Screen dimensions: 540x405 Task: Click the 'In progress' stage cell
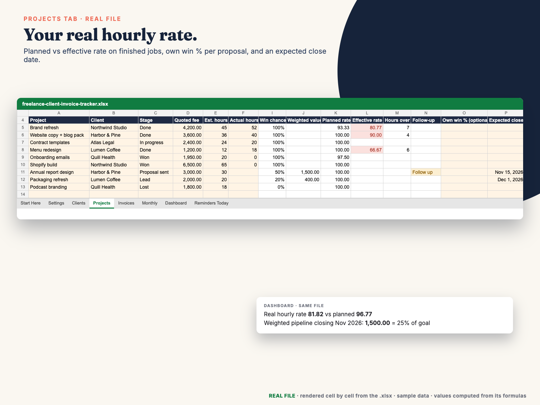[156, 142]
